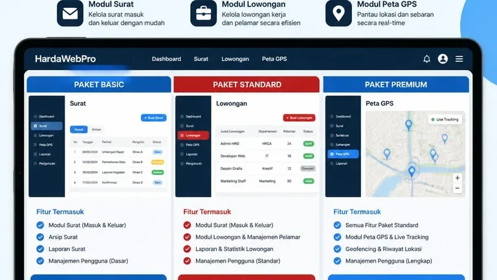Toggle the Live Tracking indicator
Screen dimensions: 497x280
click(445, 119)
